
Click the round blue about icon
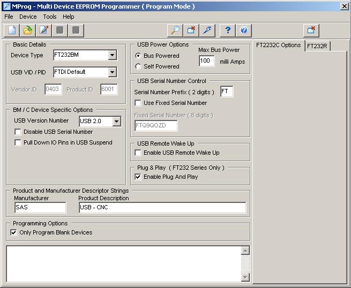(x=244, y=30)
